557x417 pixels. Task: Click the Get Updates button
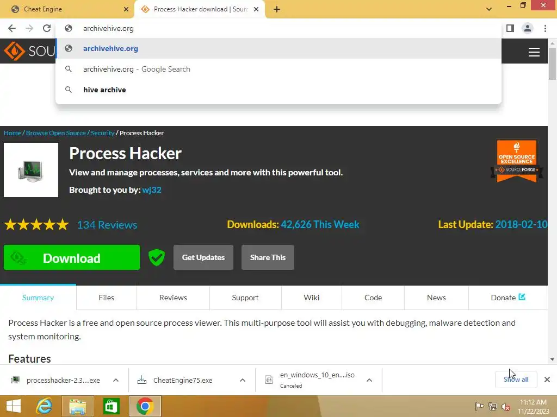(x=203, y=257)
